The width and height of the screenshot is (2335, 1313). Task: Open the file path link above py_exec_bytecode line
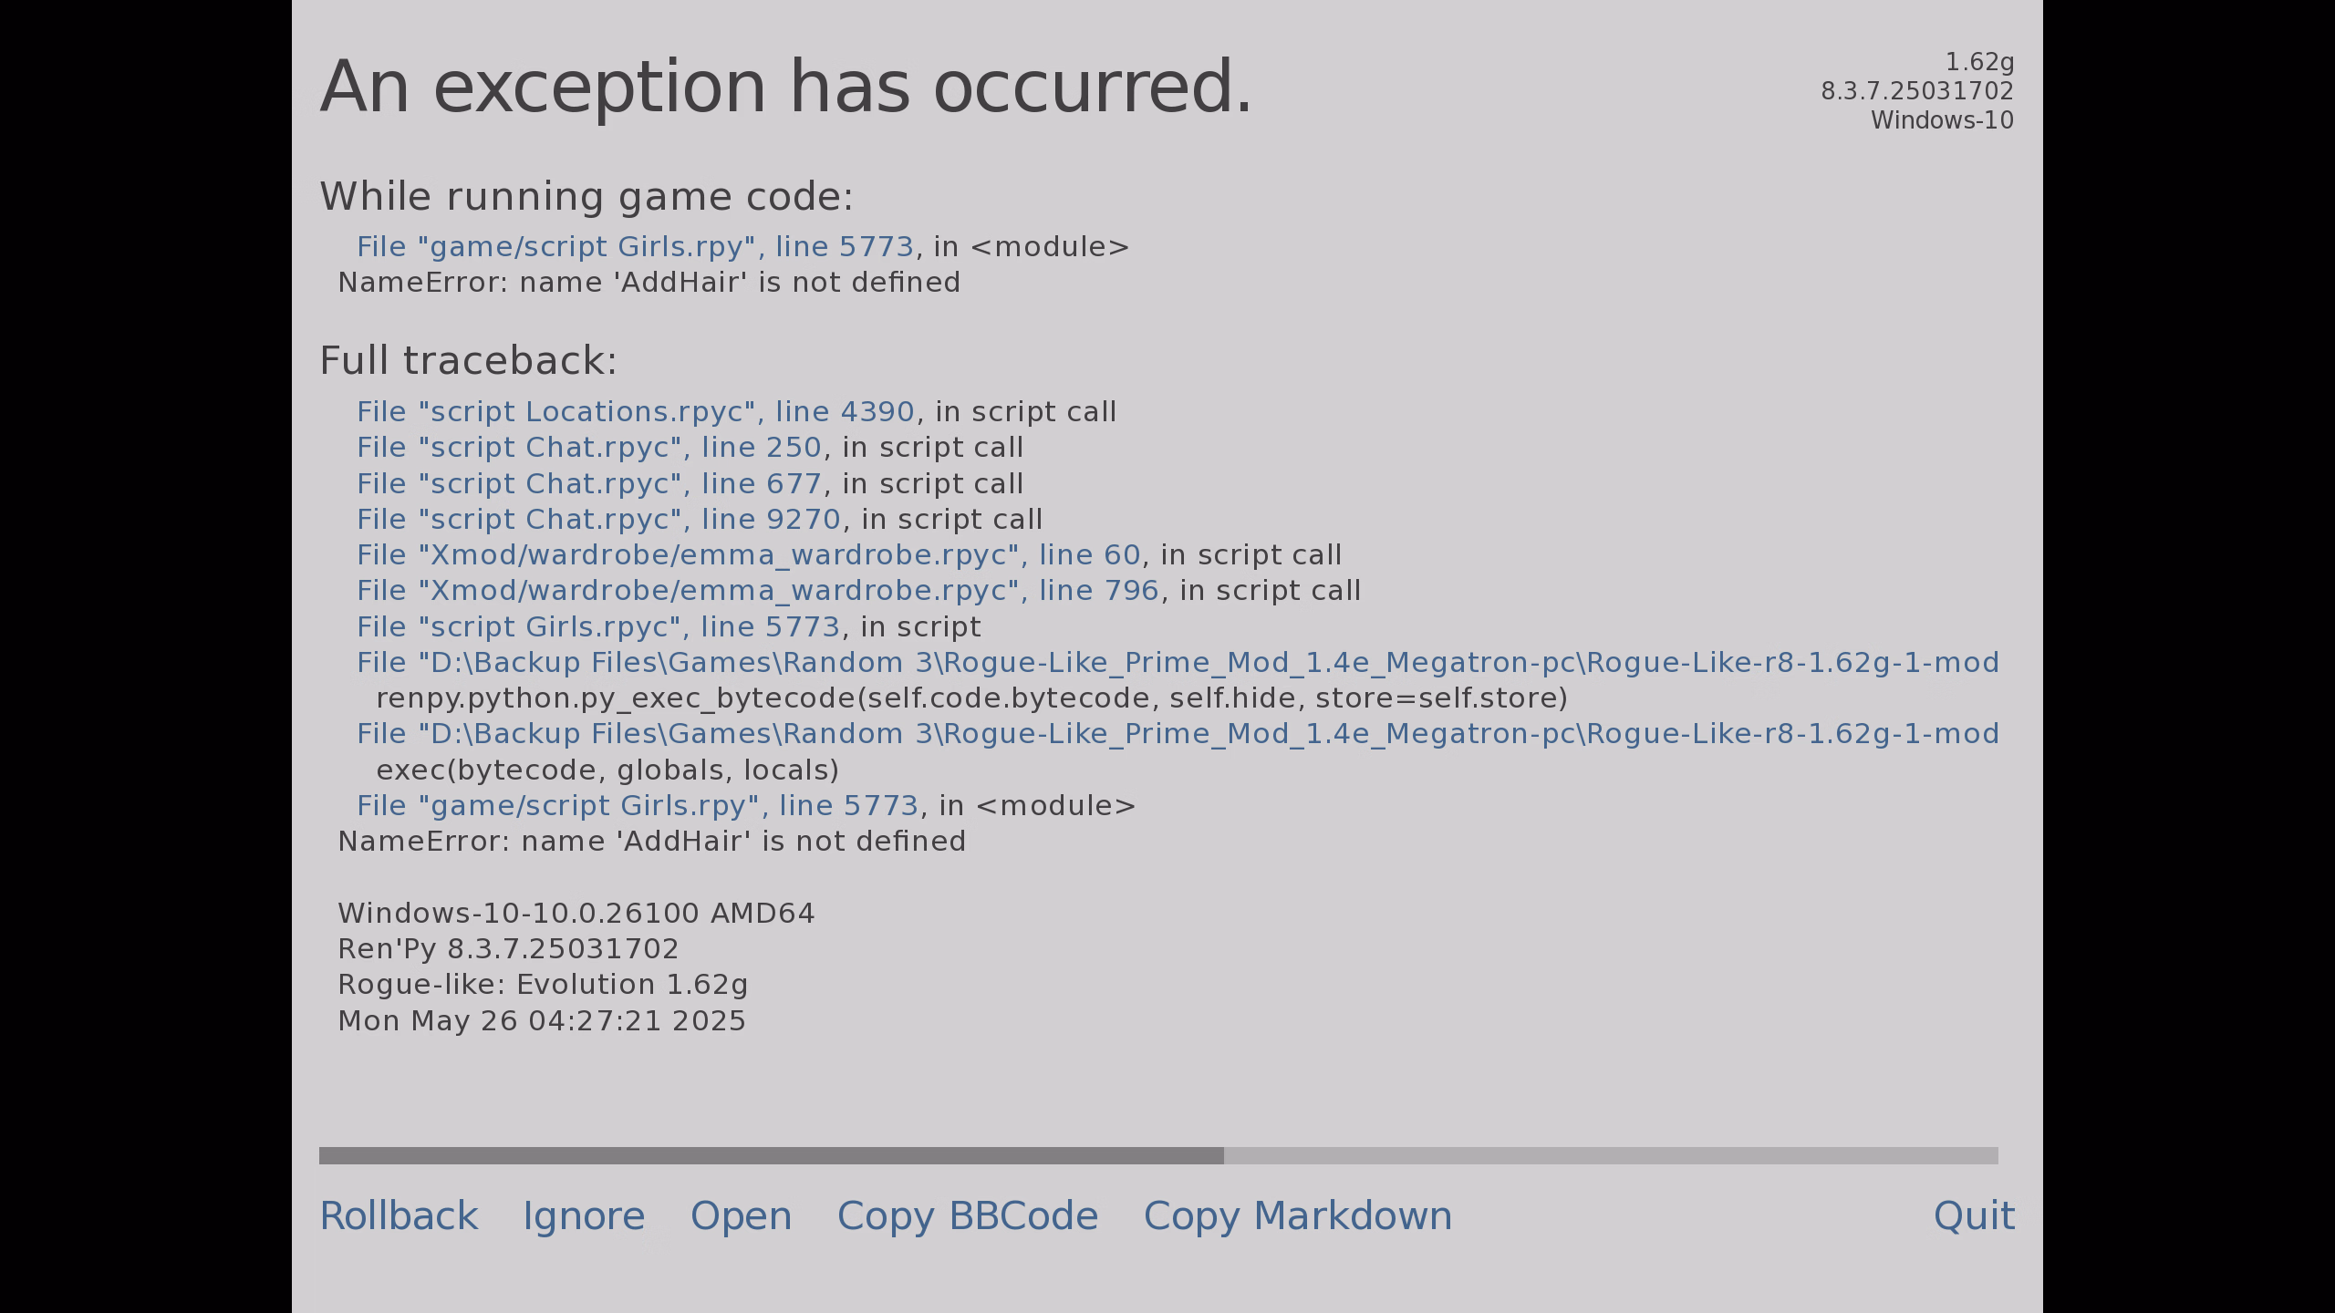tap(1178, 663)
